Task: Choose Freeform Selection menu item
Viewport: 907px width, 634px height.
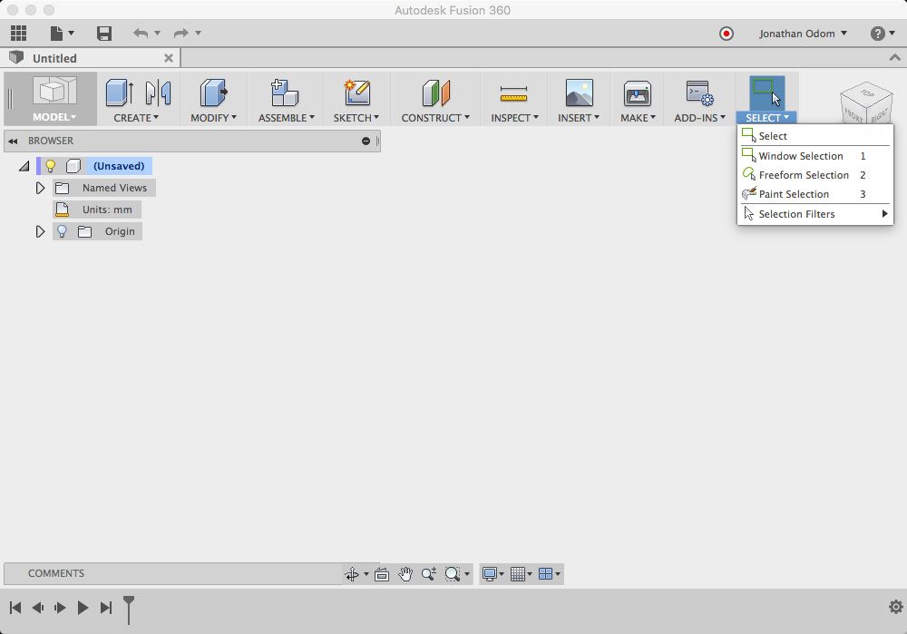Action: coord(815,175)
